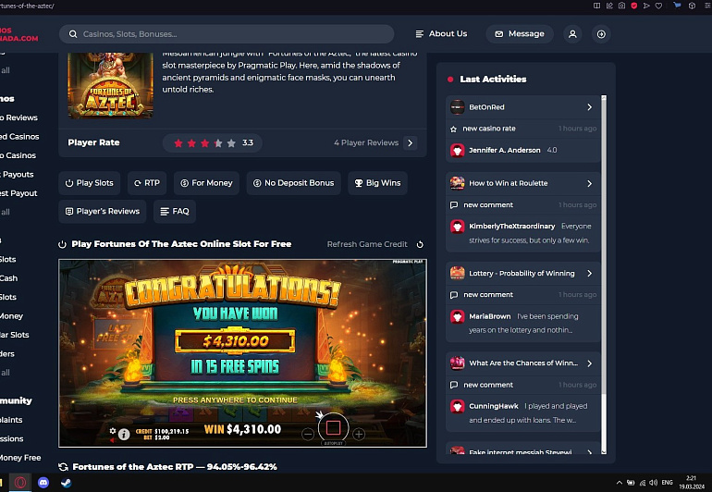Select the For Money tab
Viewport: 712px width, 492px height.
coord(206,183)
